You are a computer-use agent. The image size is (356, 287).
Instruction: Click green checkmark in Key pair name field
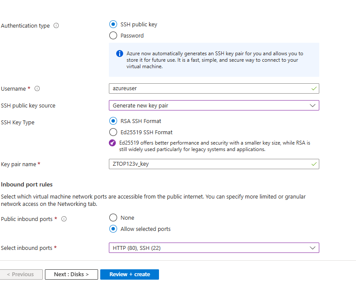point(314,164)
